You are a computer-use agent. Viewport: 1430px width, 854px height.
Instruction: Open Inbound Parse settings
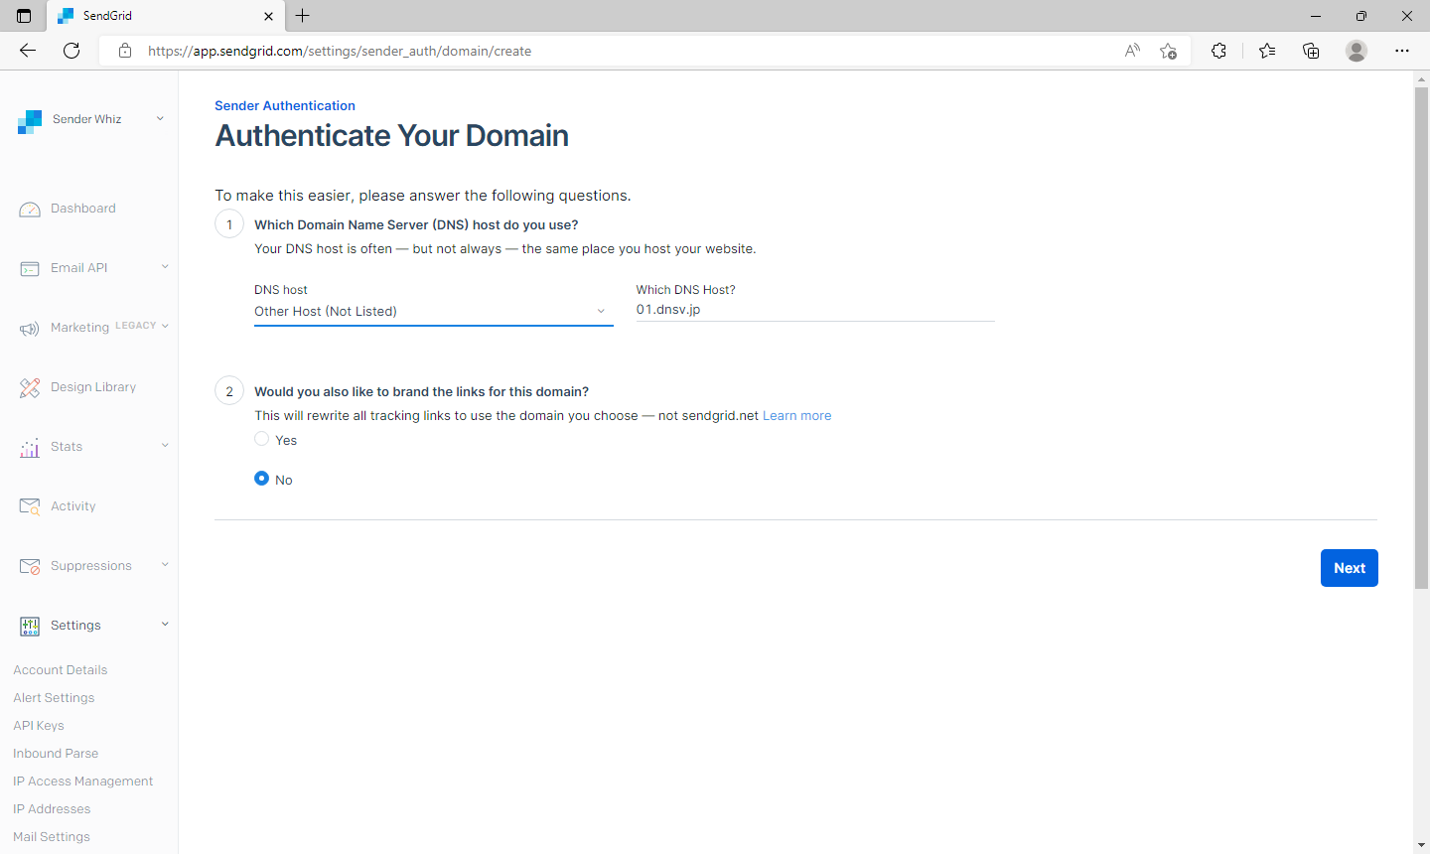[x=56, y=754]
